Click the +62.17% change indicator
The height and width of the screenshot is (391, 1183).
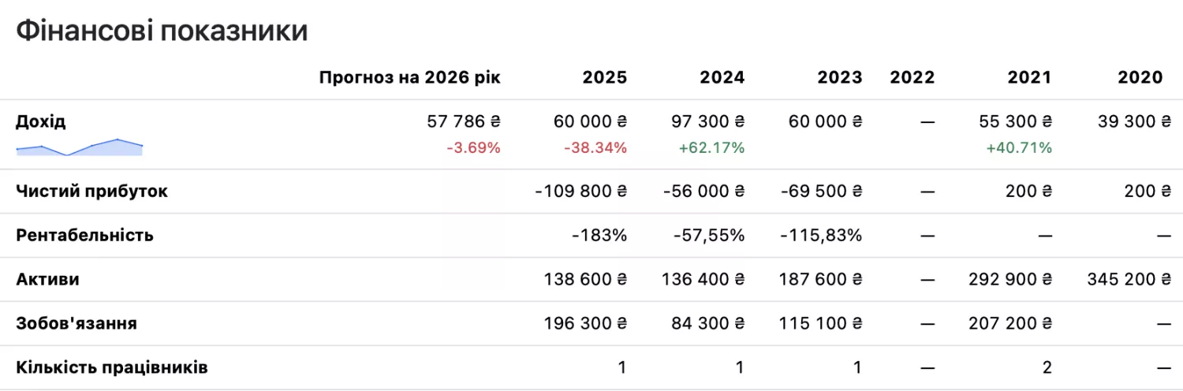click(712, 147)
